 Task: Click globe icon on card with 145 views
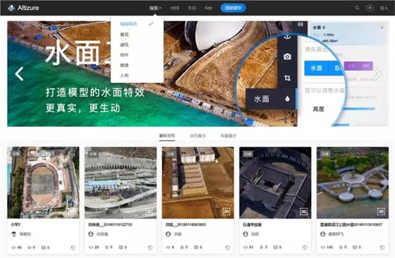click(382, 247)
